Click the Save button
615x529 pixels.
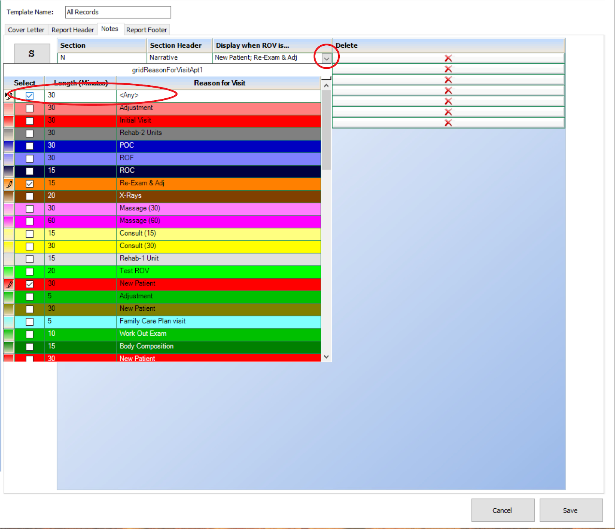tap(570, 510)
